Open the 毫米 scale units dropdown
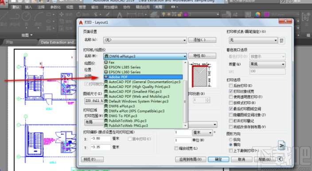This screenshot has width=312, height=171. (203, 132)
